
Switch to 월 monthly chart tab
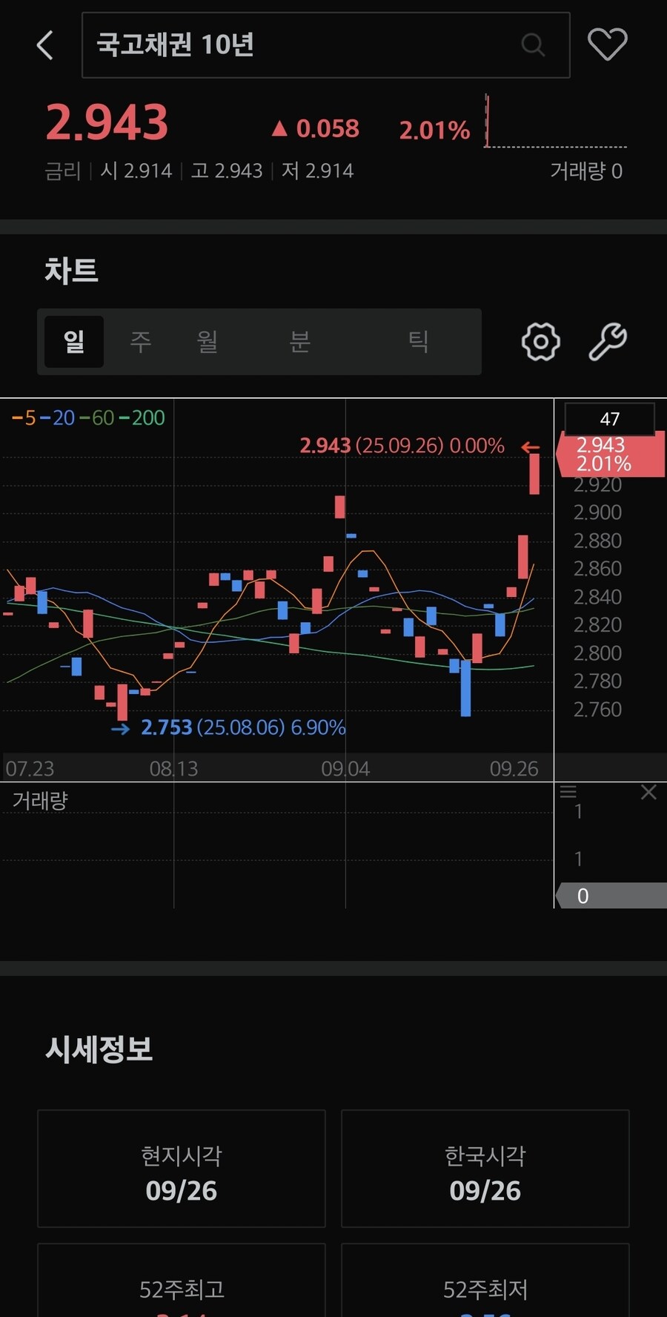point(207,342)
